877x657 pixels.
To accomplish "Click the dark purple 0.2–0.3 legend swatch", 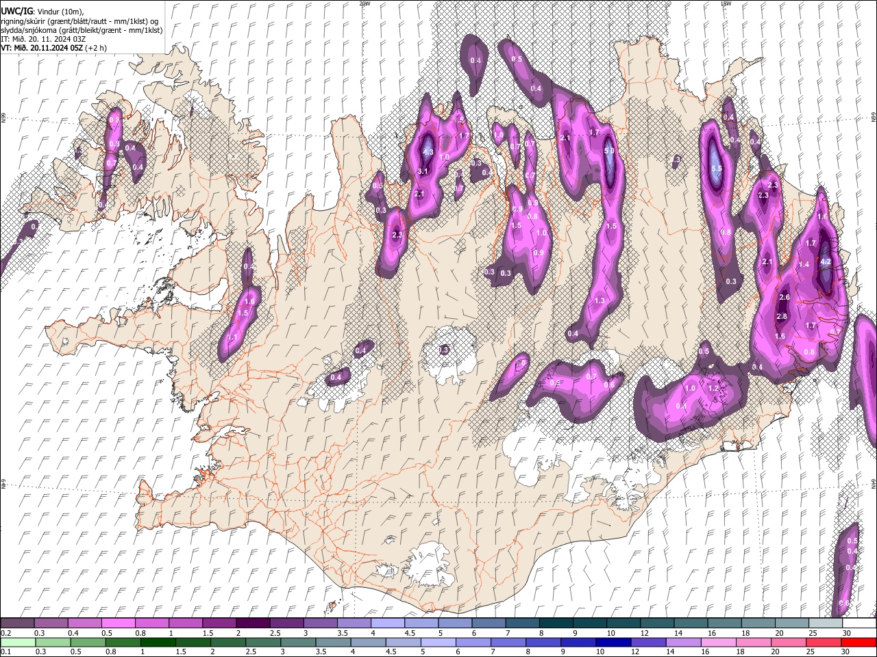I will pyautogui.click(x=17, y=623).
